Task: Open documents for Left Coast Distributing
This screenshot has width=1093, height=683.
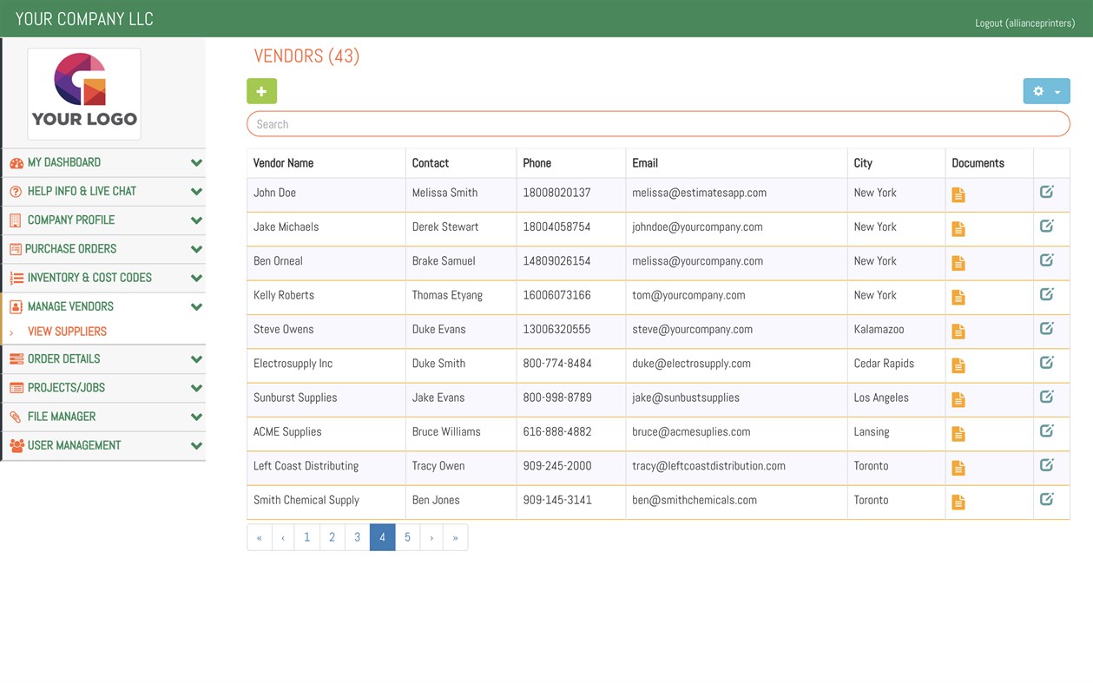Action: click(x=958, y=467)
